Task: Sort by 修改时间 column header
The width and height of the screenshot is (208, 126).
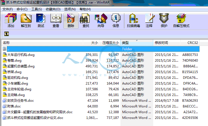Action: coord(167,43)
